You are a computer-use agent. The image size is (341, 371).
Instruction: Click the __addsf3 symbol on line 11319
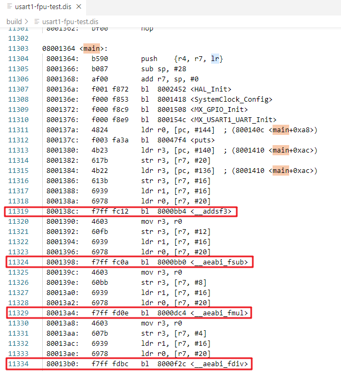click(211, 211)
